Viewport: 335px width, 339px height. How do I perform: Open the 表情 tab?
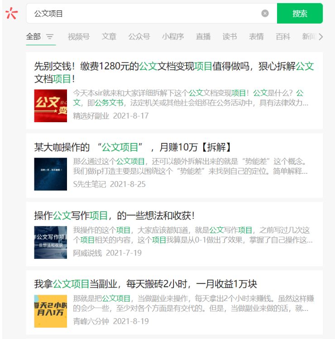tap(256, 37)
